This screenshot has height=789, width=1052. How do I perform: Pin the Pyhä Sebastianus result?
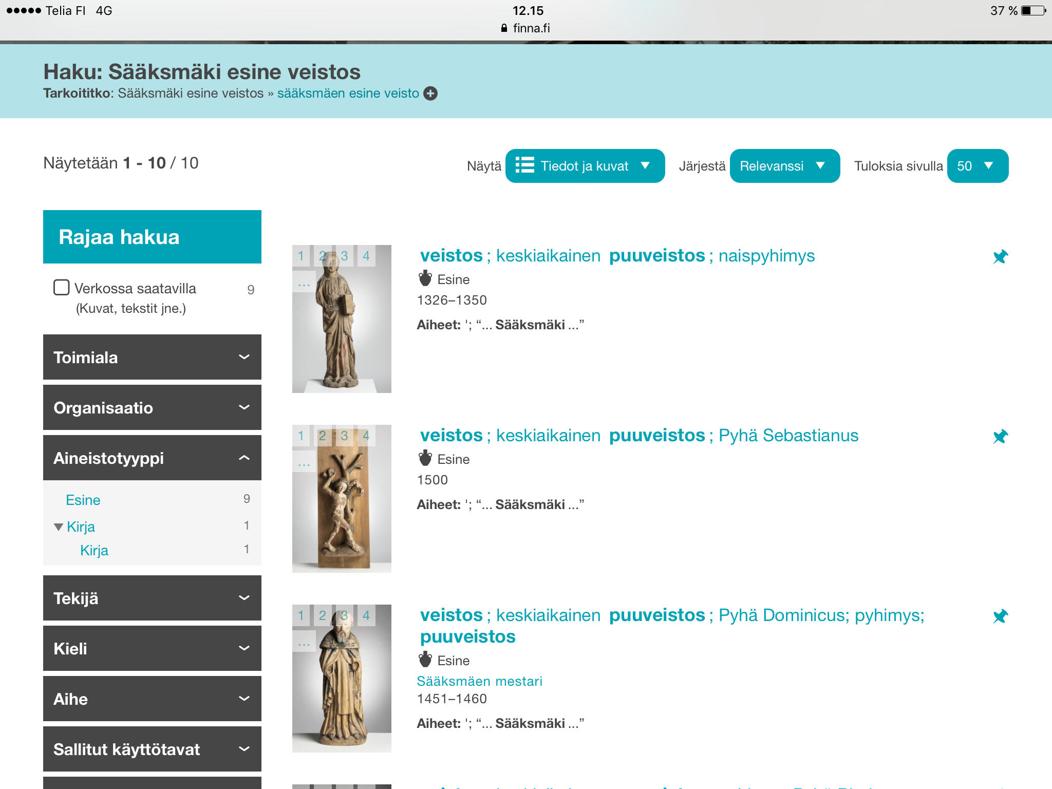(x=1000, y=436)
